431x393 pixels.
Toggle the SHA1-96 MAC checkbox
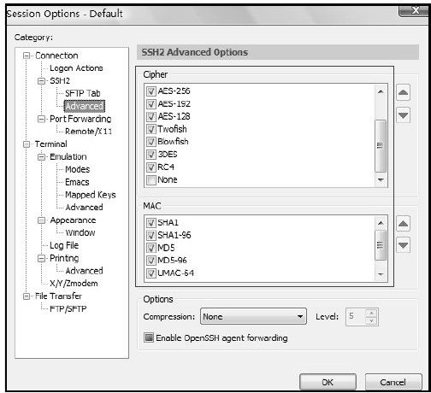[x=151, y=235]
